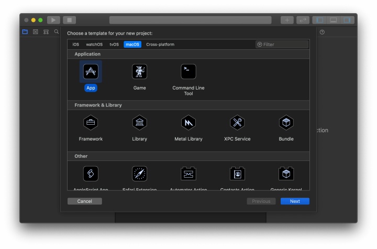Switch to the tvOS tab

114,45
